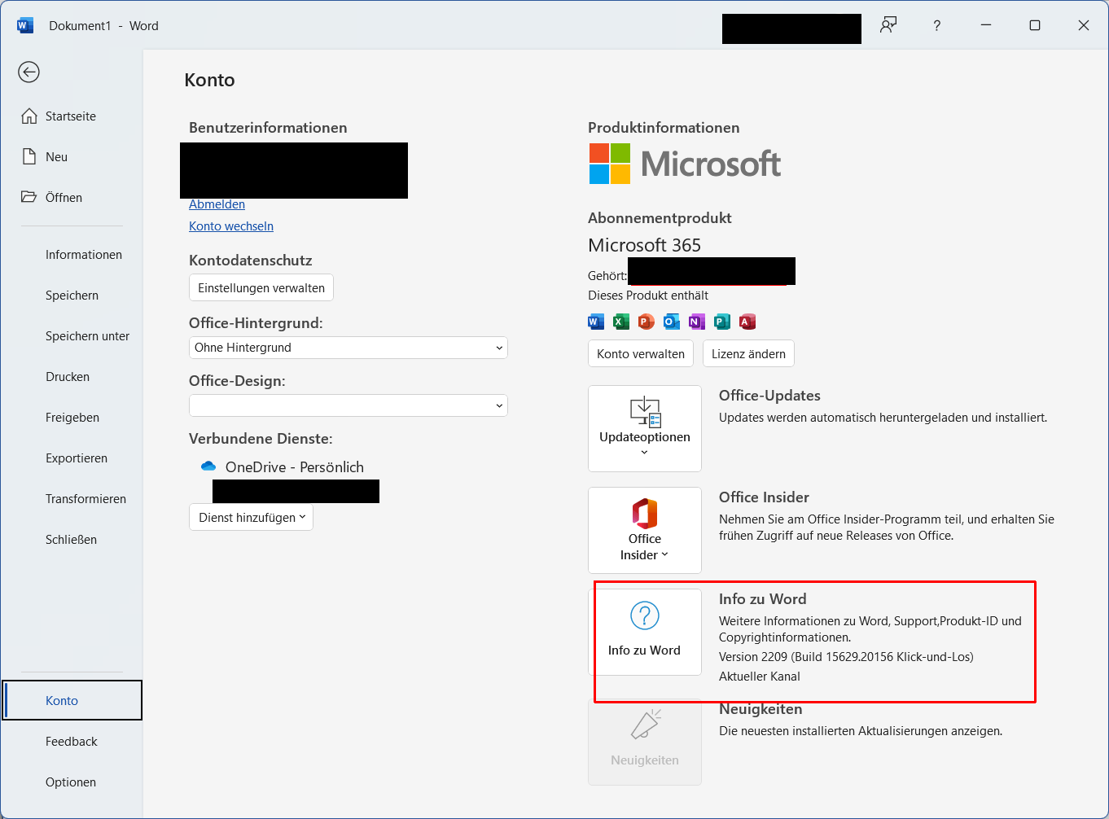Click the Microsoft 365 product name
The width and height of the screenshot is (1109, 819).
tap(644, 245)
